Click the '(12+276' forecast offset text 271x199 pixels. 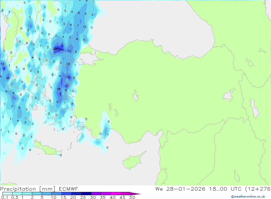258,189
